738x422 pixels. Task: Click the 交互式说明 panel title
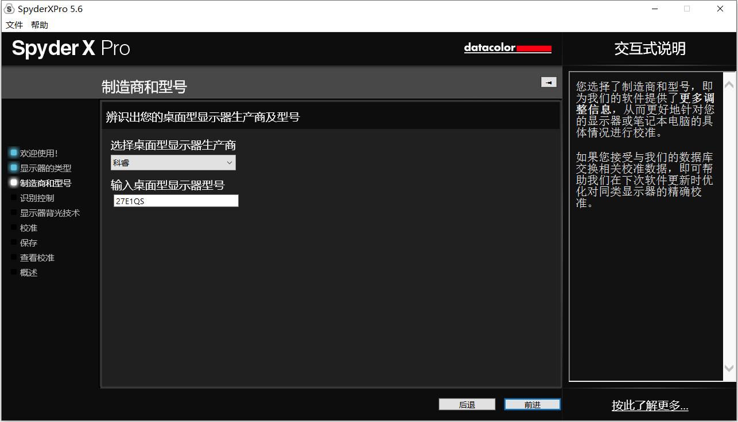point(650,49)
